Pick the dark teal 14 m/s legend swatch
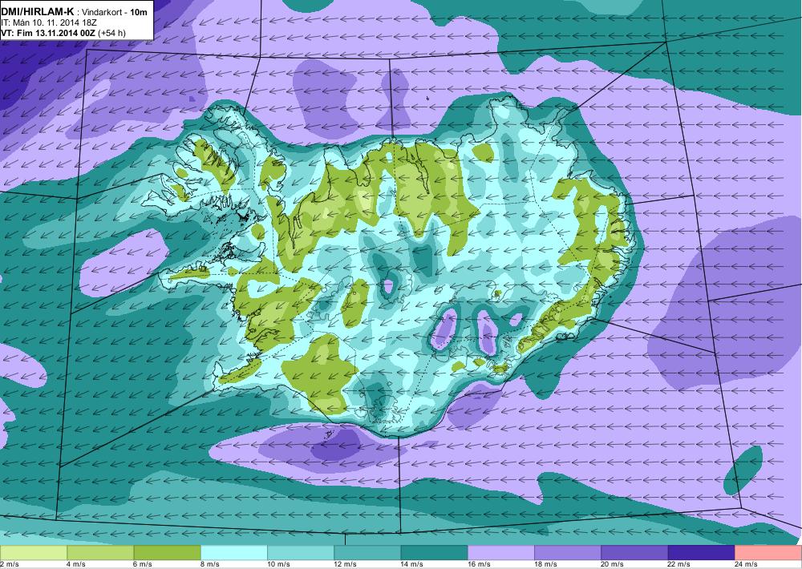 [434, 553]
